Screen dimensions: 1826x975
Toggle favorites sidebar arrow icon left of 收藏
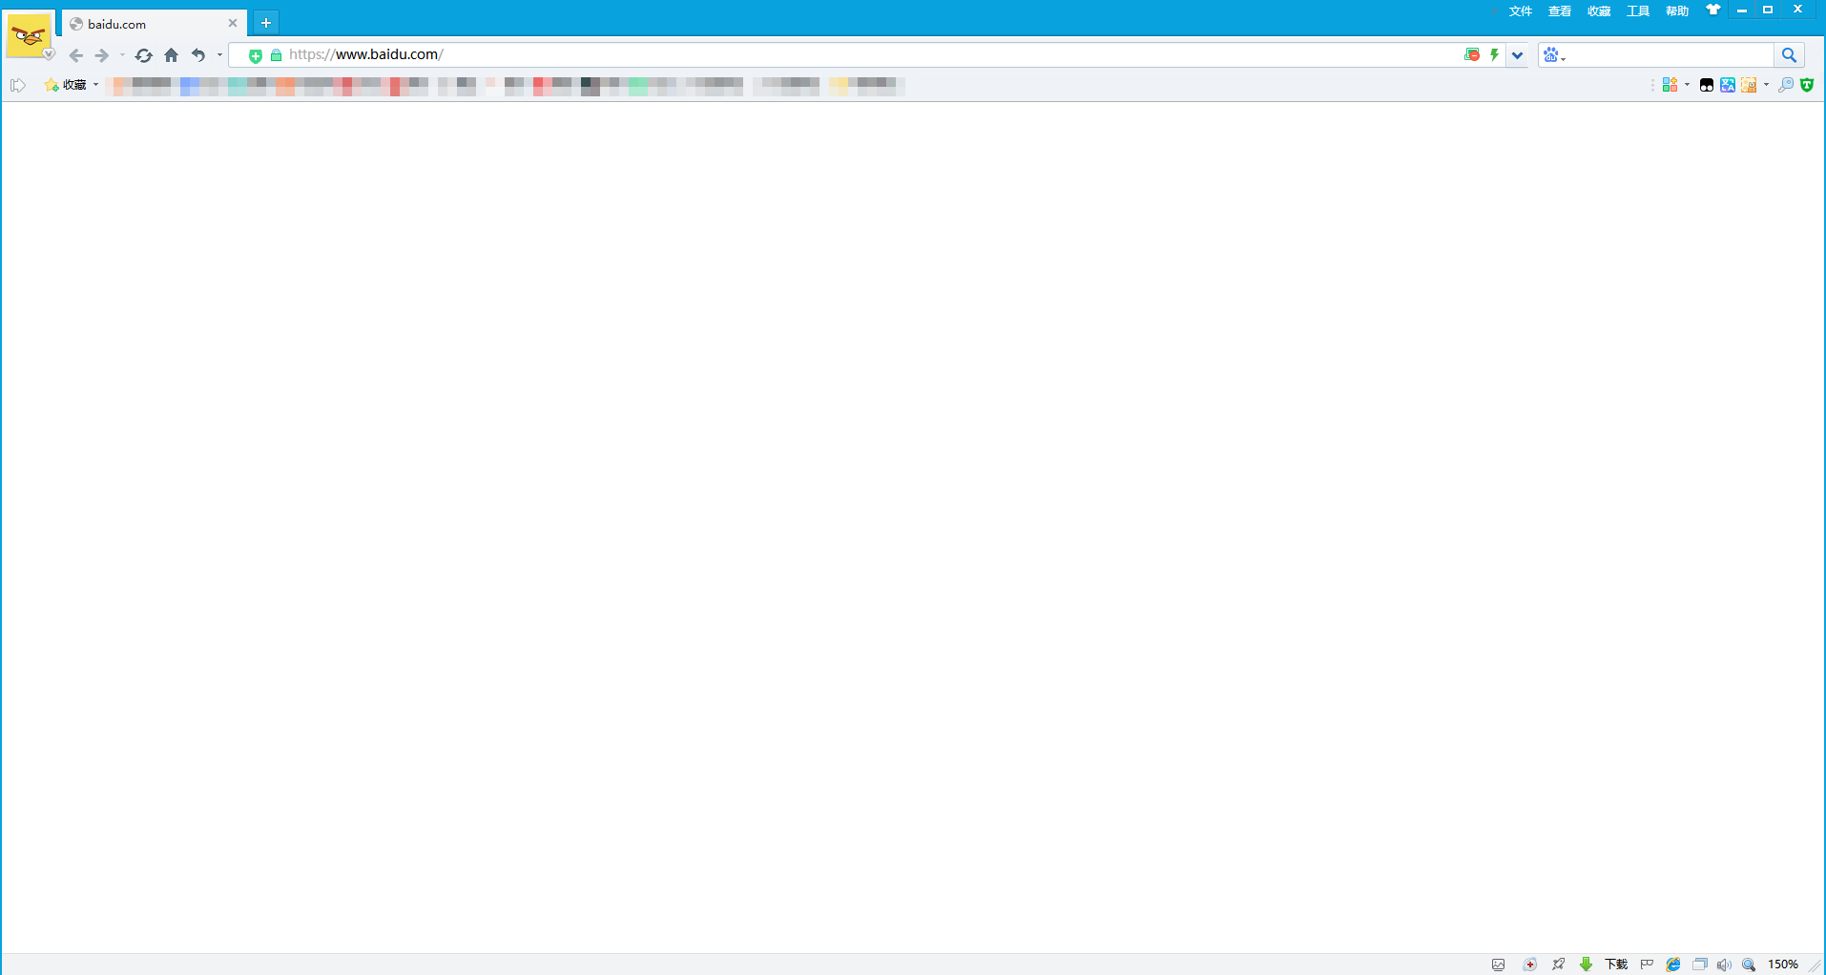[x=18, y=85]
